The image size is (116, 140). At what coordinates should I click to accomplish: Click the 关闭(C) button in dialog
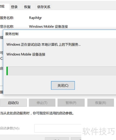(x=63, y=85)
